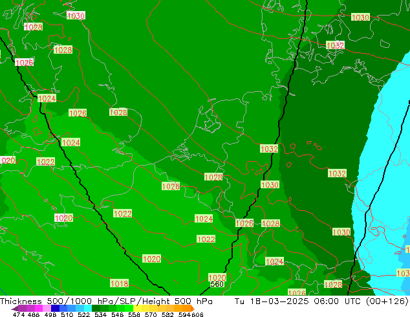Click the orange arrow tip ending the legend
The width and height of the screenshot is (410, 317).
coord(193,309)
